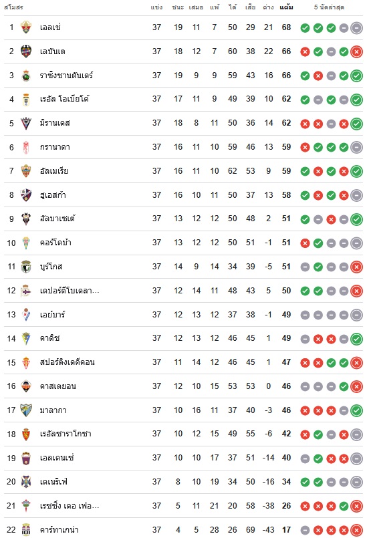Sort table by ชนะ wins column header

178,7
